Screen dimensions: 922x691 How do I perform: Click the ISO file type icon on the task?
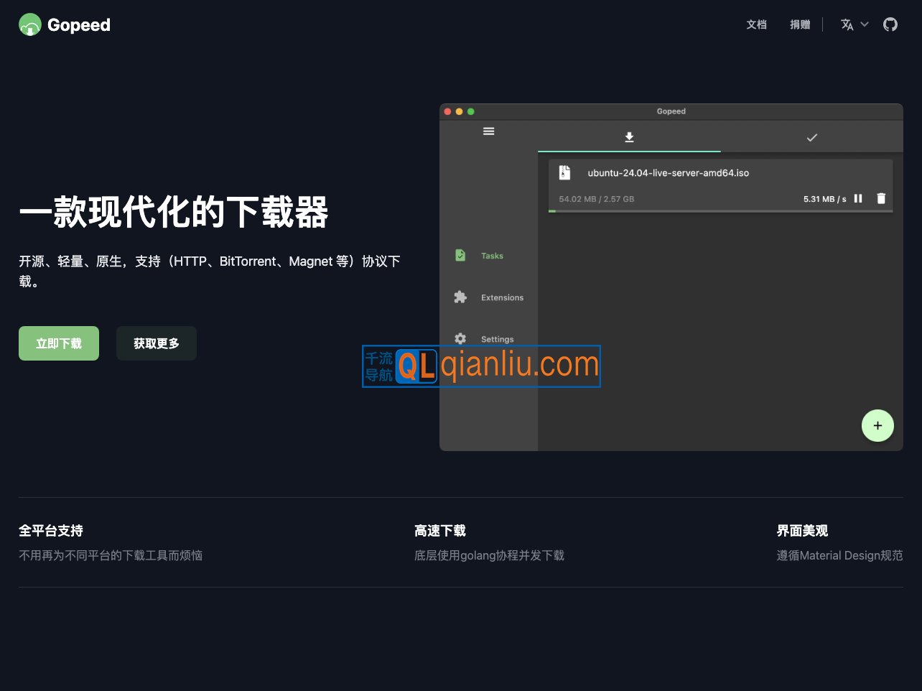point(564,172)
